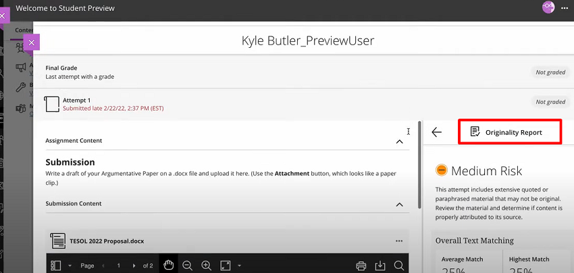This screenshot has width=574, height=273.
Task: Click the scrollbar of the submission content pane
Action: 419,164
